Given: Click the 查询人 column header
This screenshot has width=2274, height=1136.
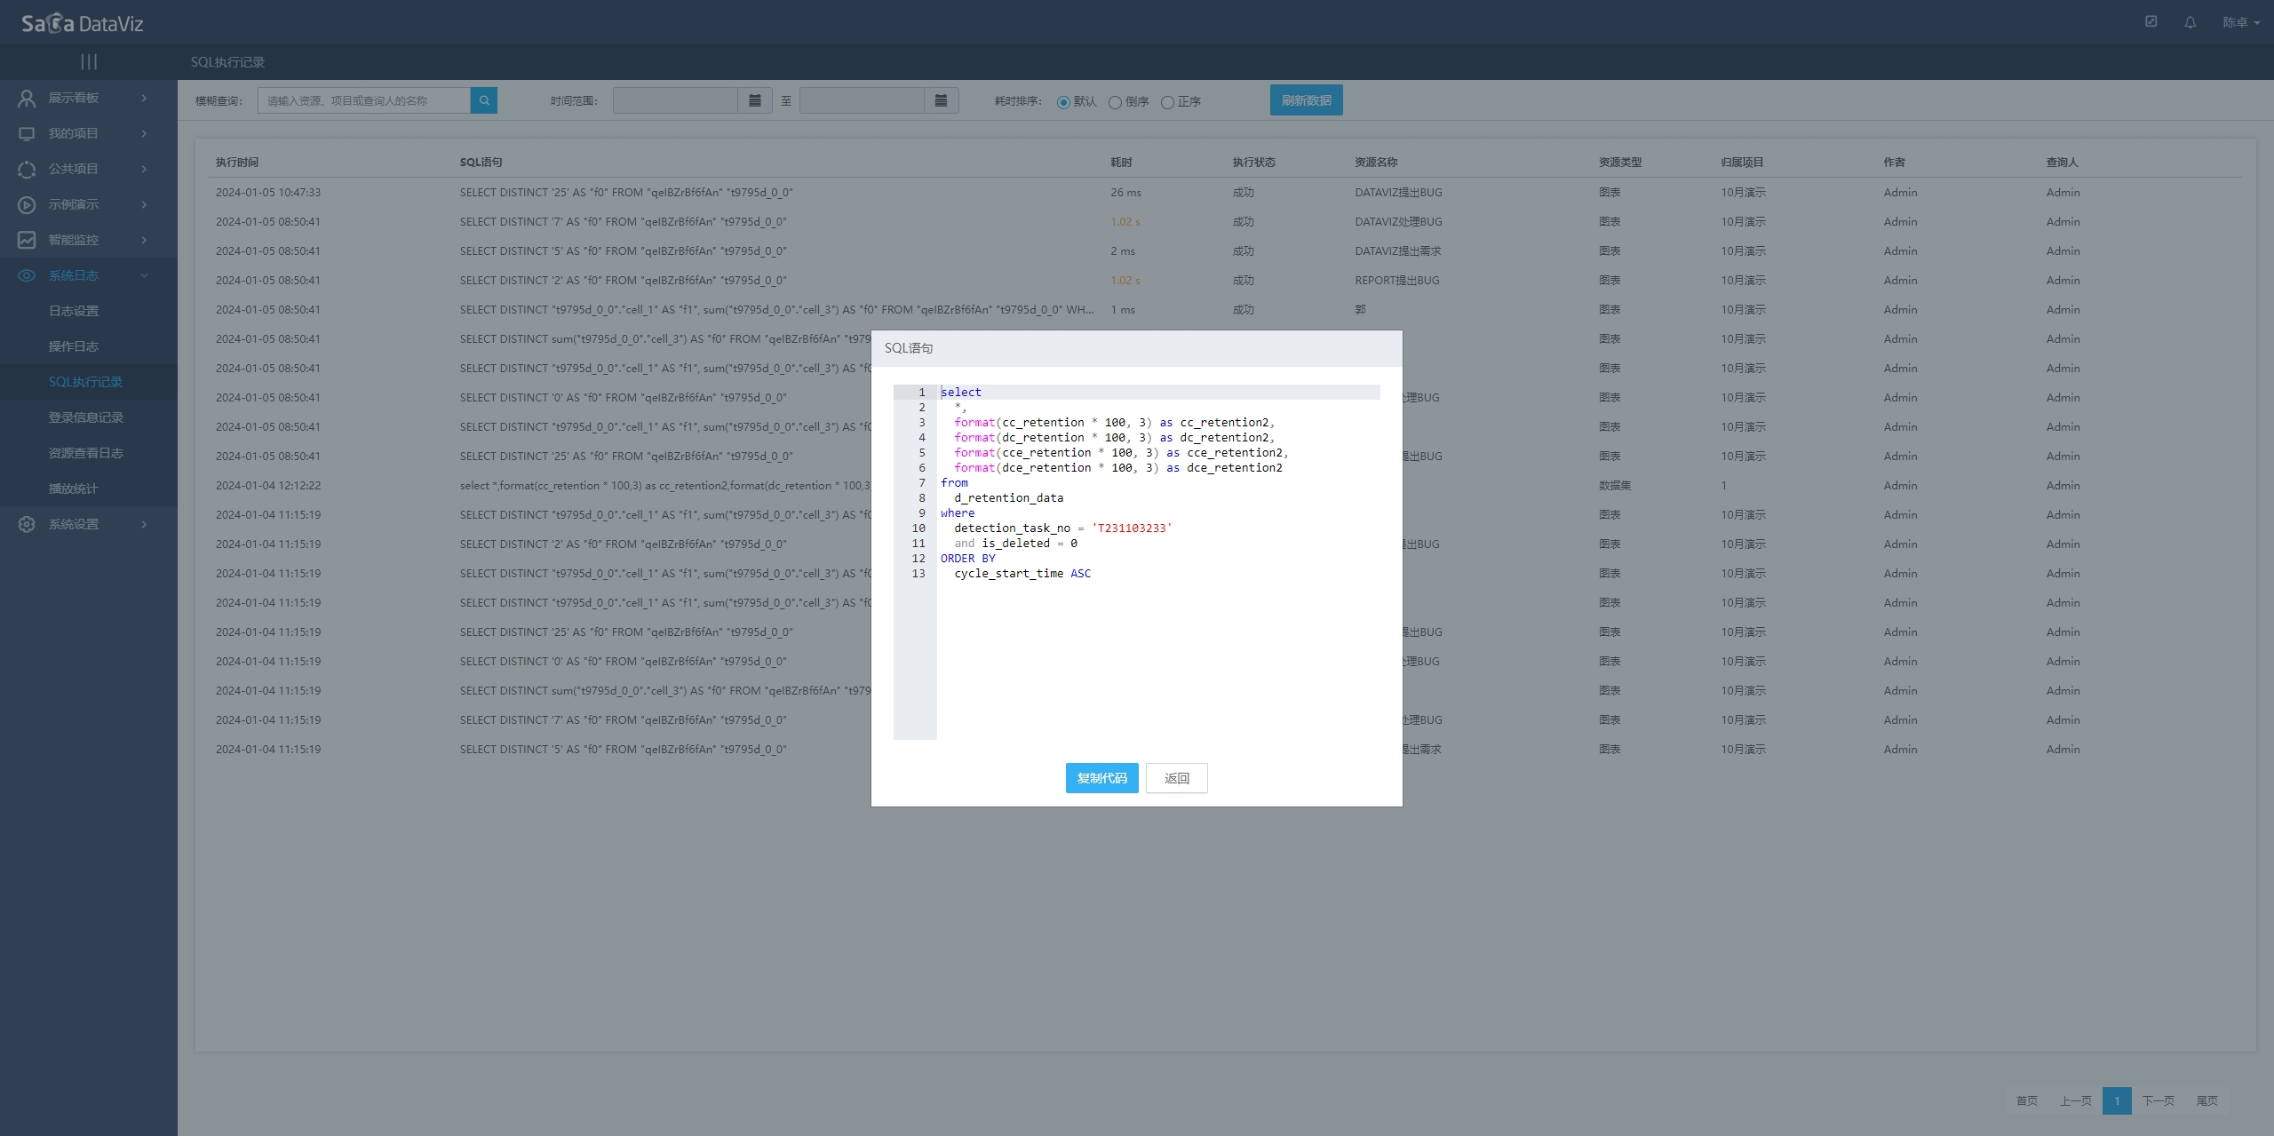Looking at the screenshot, I should tap(2062, 162).
